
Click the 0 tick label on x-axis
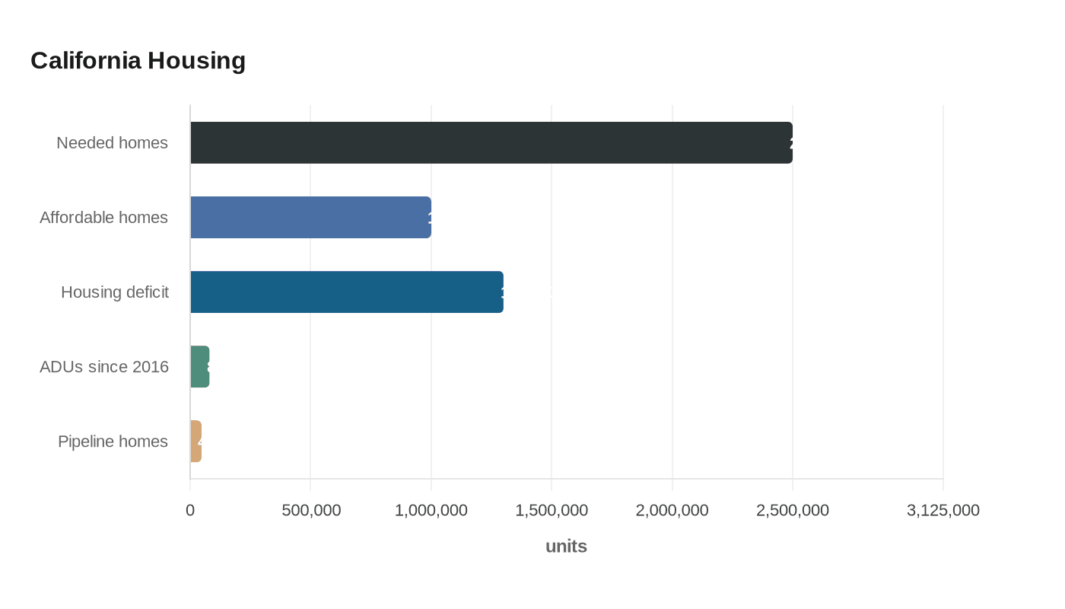[190, 510]
